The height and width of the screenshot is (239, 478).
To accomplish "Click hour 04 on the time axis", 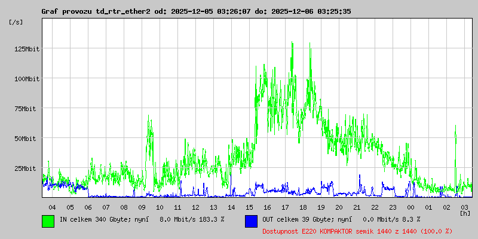I will [x=52, y=207].
